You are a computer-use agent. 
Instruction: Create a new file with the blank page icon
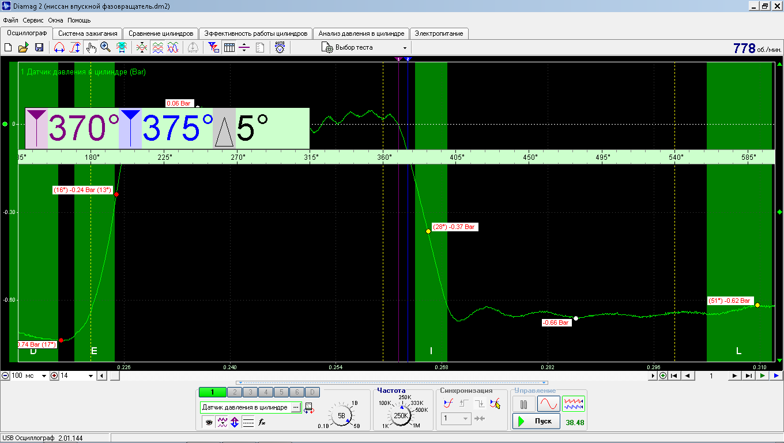[8, 48]
